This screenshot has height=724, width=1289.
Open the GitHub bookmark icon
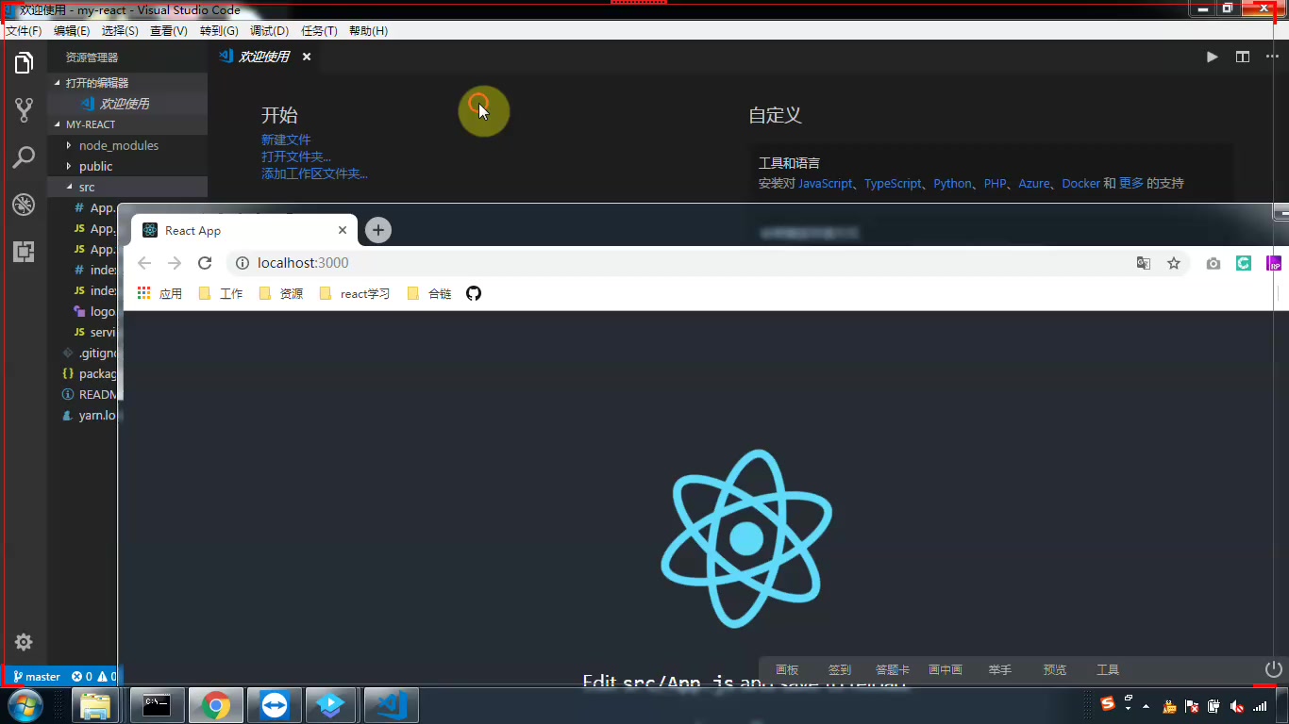click(474, 293)
